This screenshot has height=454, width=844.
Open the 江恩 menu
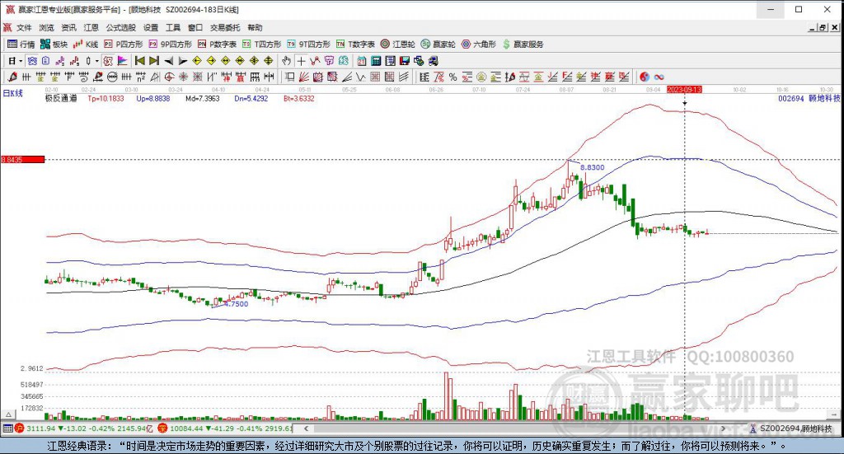click(x=91, y=27)
